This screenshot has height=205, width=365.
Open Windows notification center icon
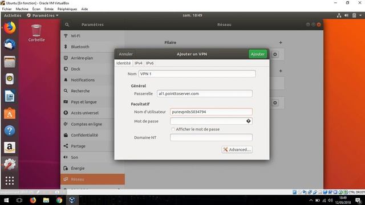359,200
